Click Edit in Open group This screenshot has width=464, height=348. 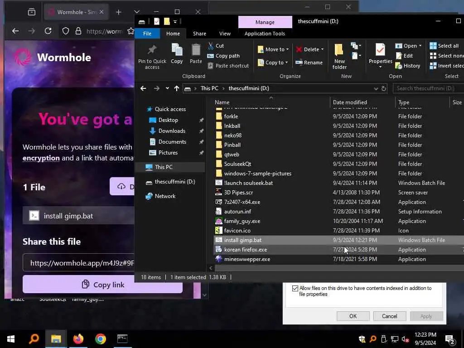[x=404, y=56]
